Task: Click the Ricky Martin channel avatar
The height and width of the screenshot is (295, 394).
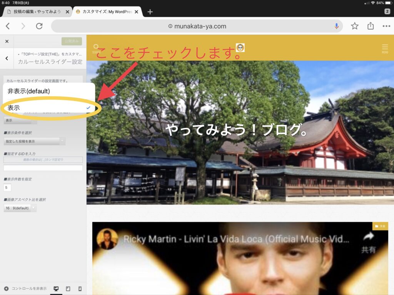Action: point(107,239)
